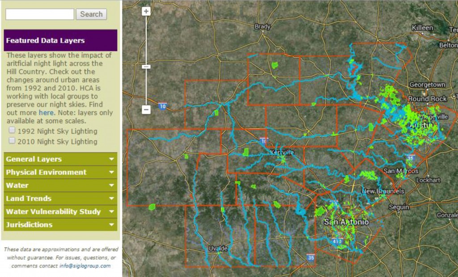
Task: Click the I-10 shield beside the zoom-out button
Action: click(x=162, y=106)
